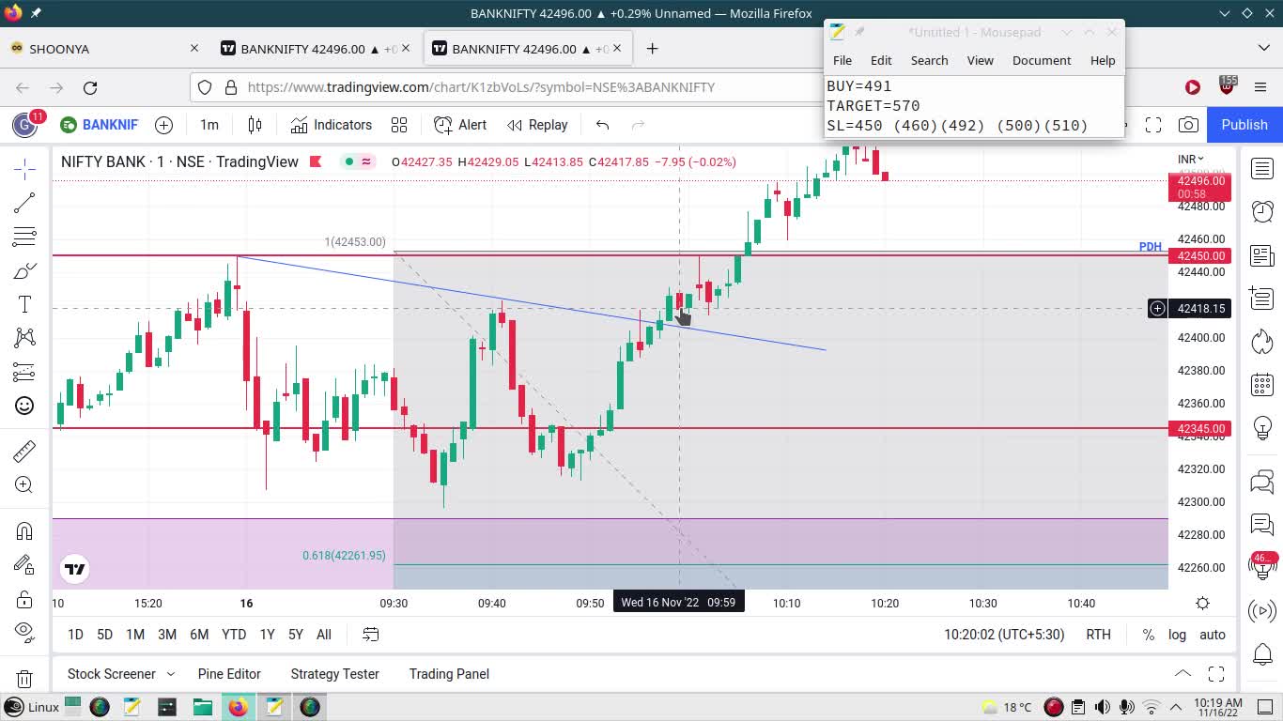Expand the bottom panel with chevron
This screenshot has width=1283, height=721.
coord(1183,673)
